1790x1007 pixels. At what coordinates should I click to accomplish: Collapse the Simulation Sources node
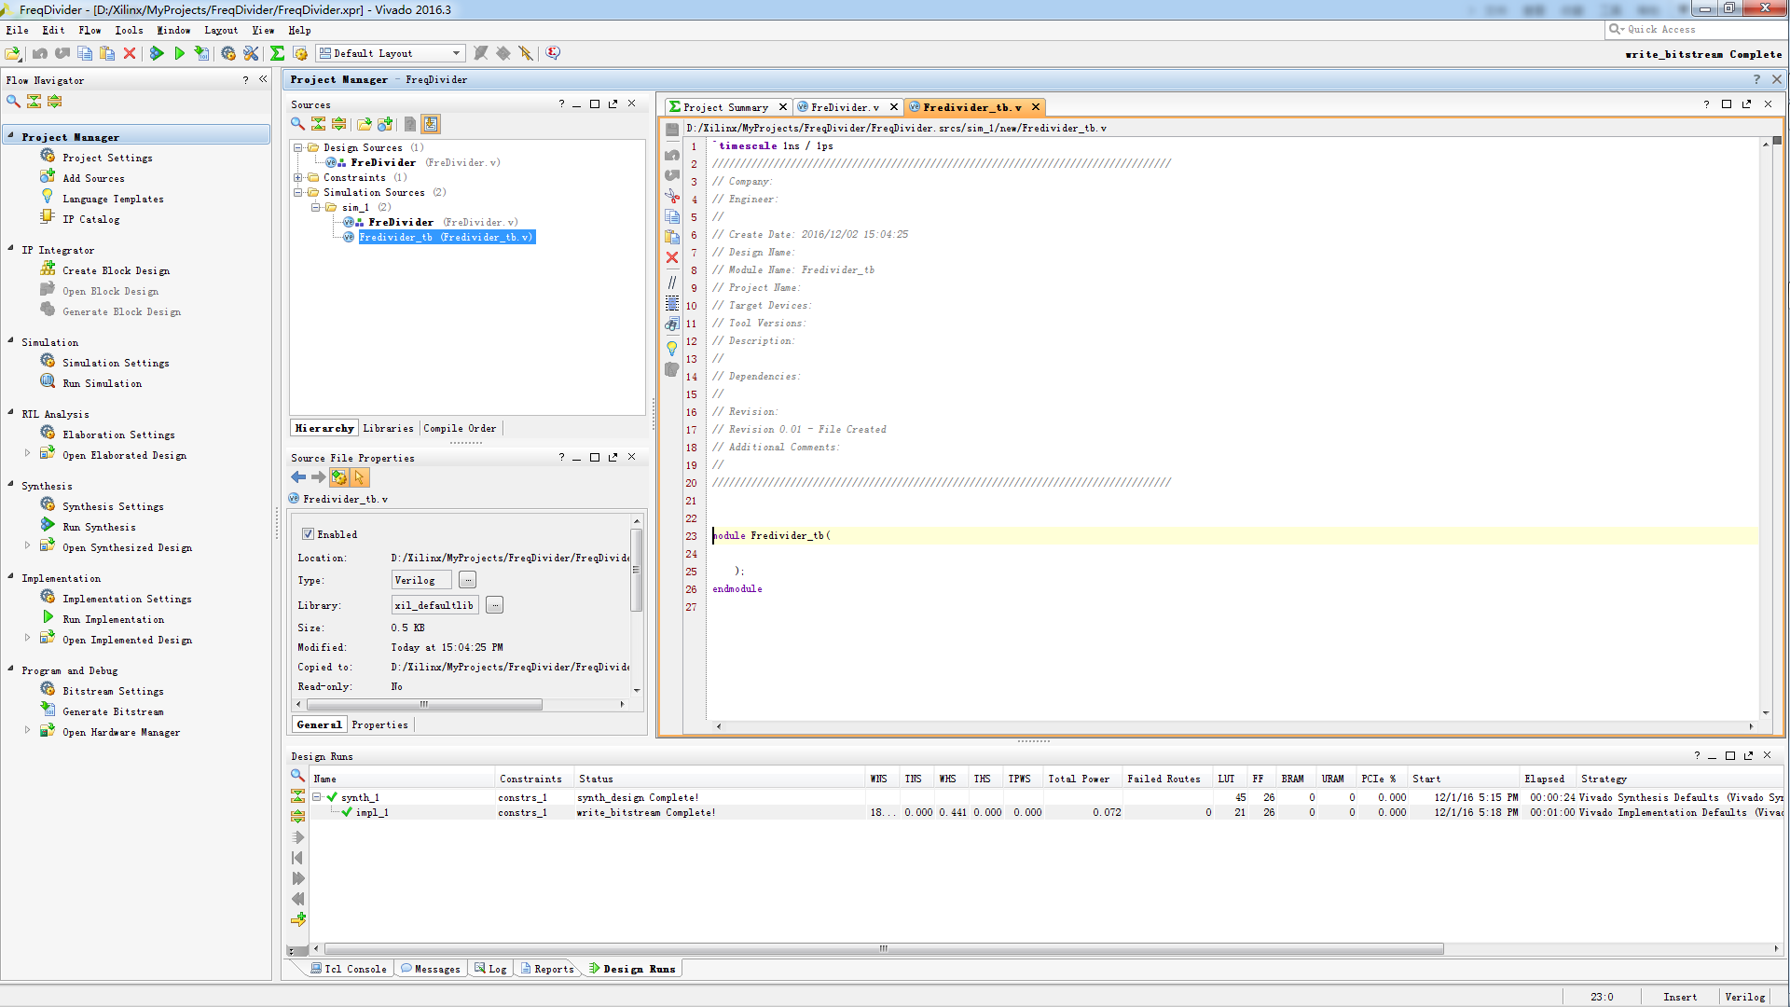[x=298, y=192]
